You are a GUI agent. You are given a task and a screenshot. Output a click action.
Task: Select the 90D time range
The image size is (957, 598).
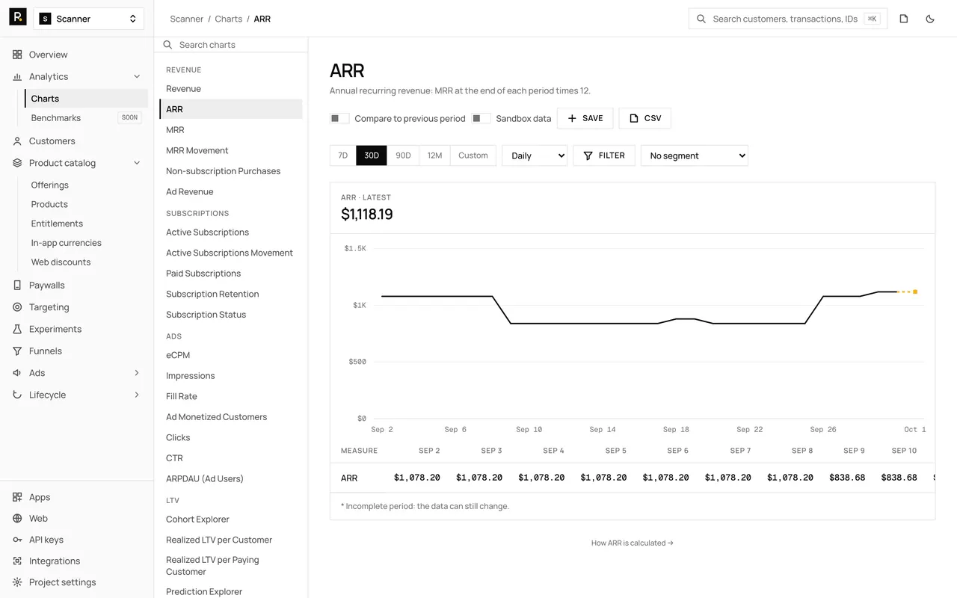pos(403,155)
